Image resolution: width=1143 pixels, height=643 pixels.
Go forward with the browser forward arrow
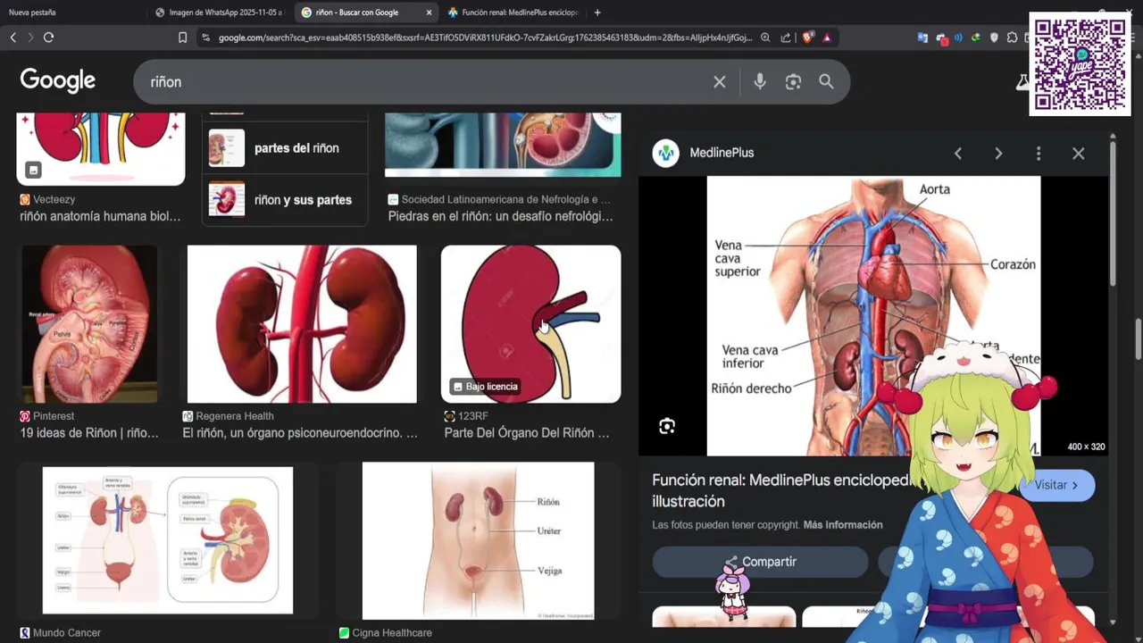pyautogui.click(x=30, y=38)
